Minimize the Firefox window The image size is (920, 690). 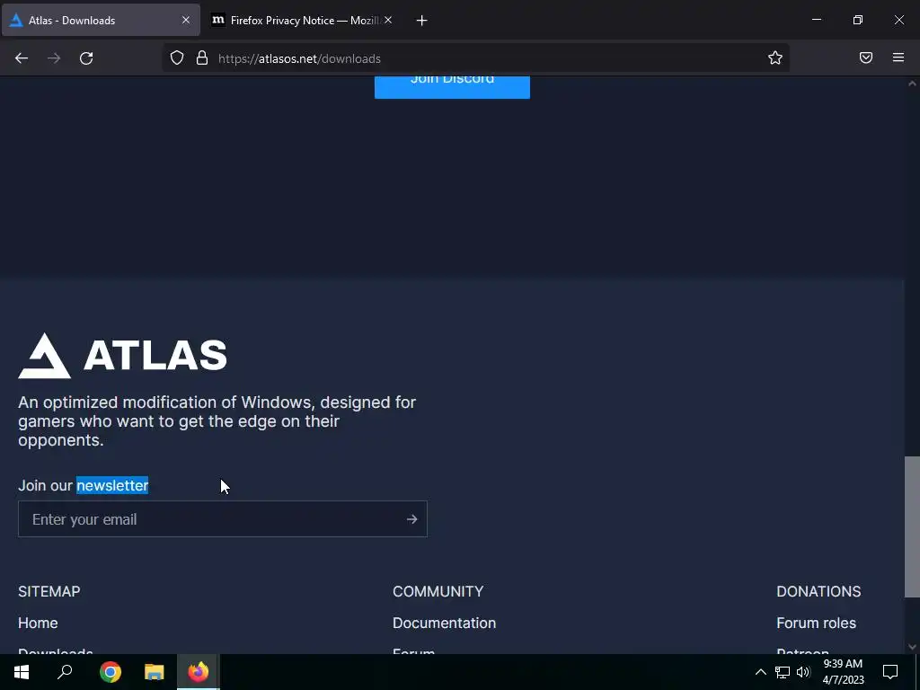point(817,20)
